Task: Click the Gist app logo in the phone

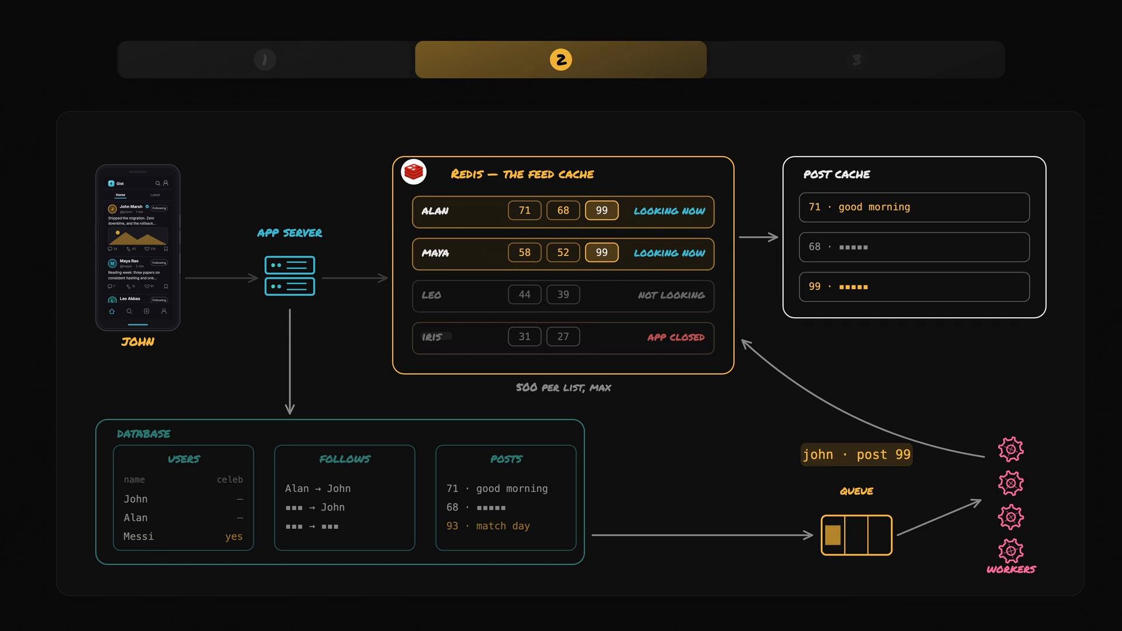Action: click(x=111, y=183)
